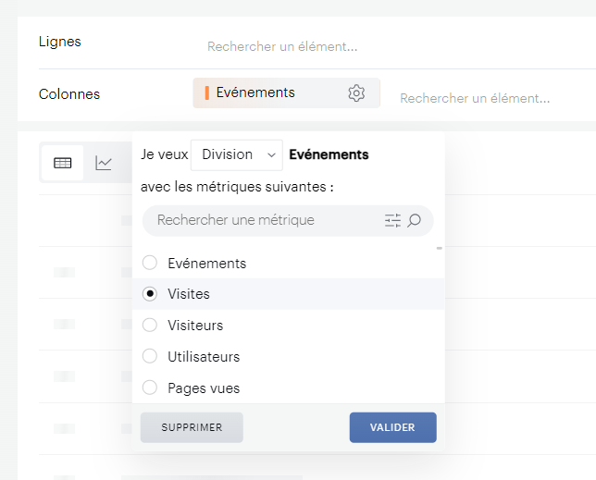Select the Evénements metric radio button
Viewport: 596px width, 480px height.
coord(150,264)
